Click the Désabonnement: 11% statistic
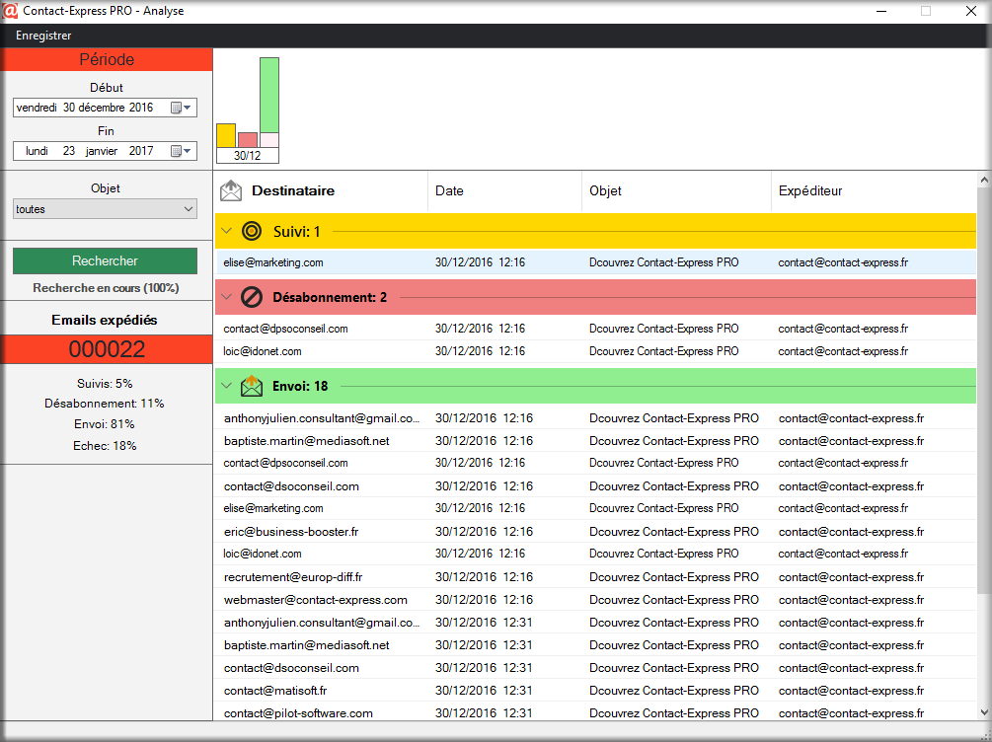The height and width of the screenshot is (742, 992). pyautogui.click(x=105, y=404)
